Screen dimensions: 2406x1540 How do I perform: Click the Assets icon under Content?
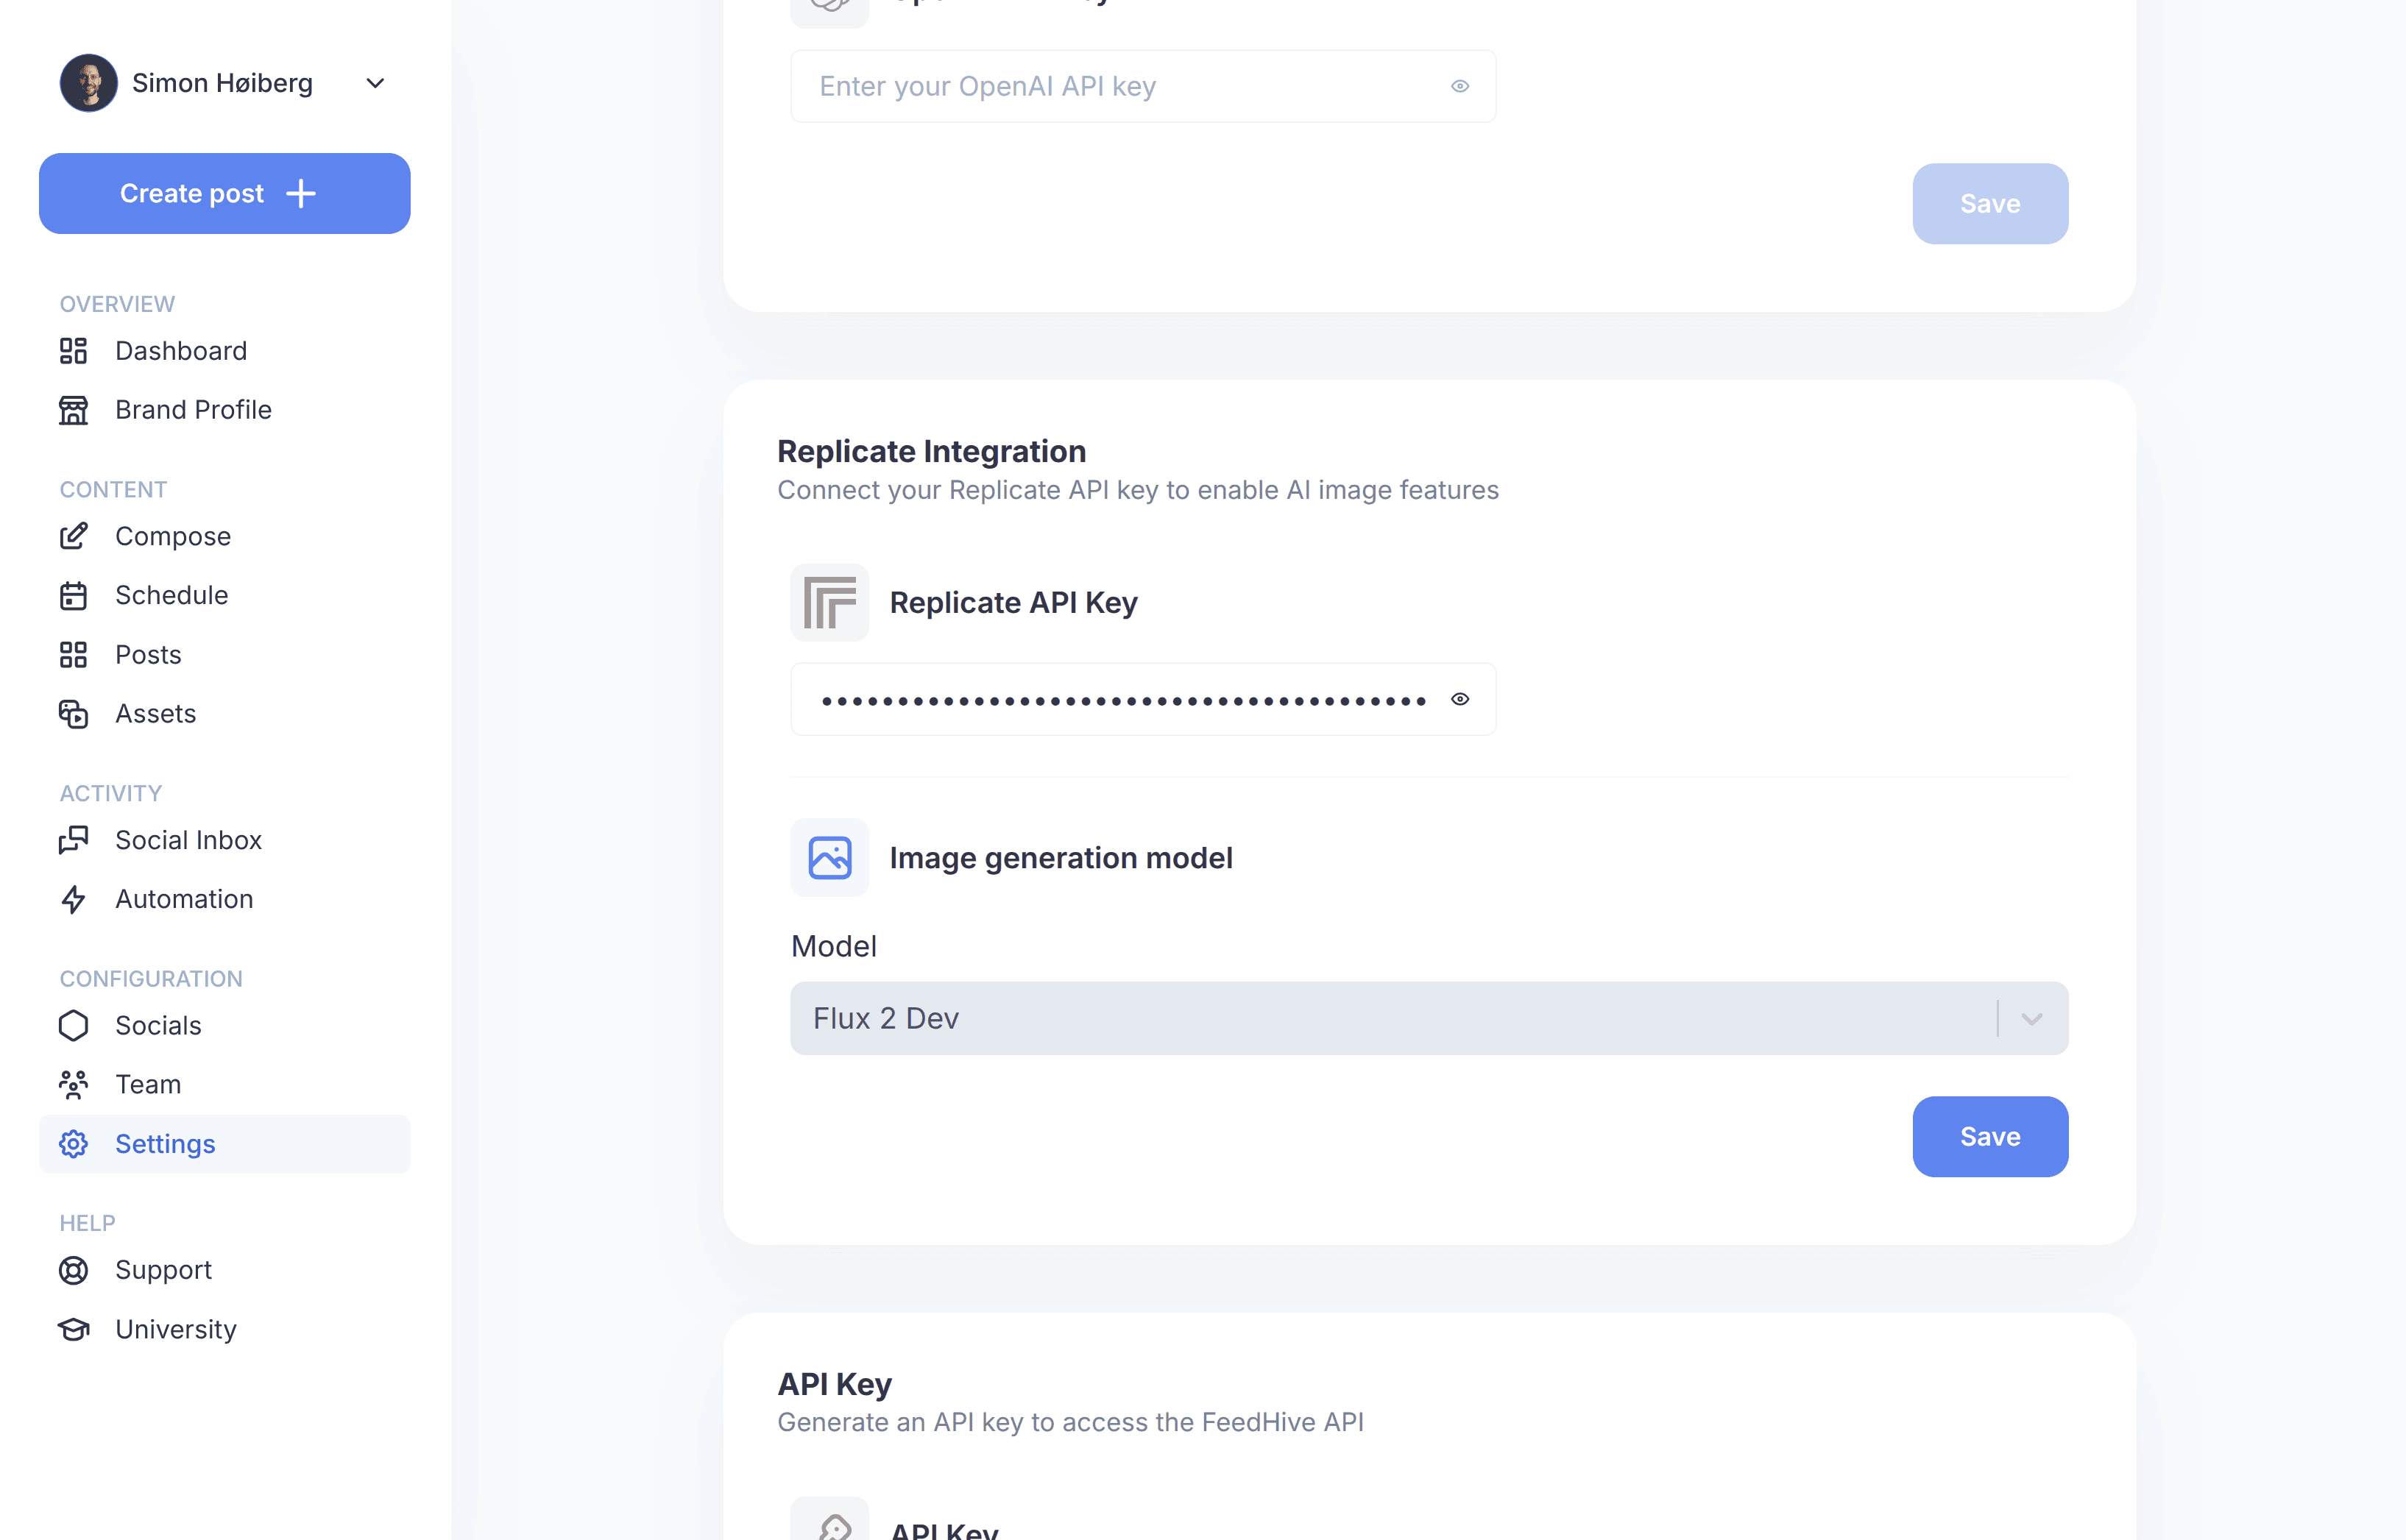coord(74,713)
